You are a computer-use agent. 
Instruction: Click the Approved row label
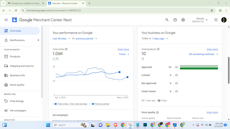click(x=146, y=67)
